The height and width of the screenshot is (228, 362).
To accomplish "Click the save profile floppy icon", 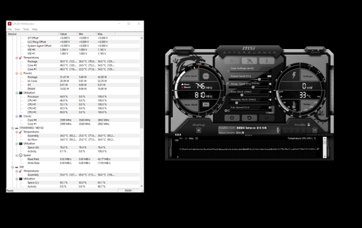I will point(315,131).
